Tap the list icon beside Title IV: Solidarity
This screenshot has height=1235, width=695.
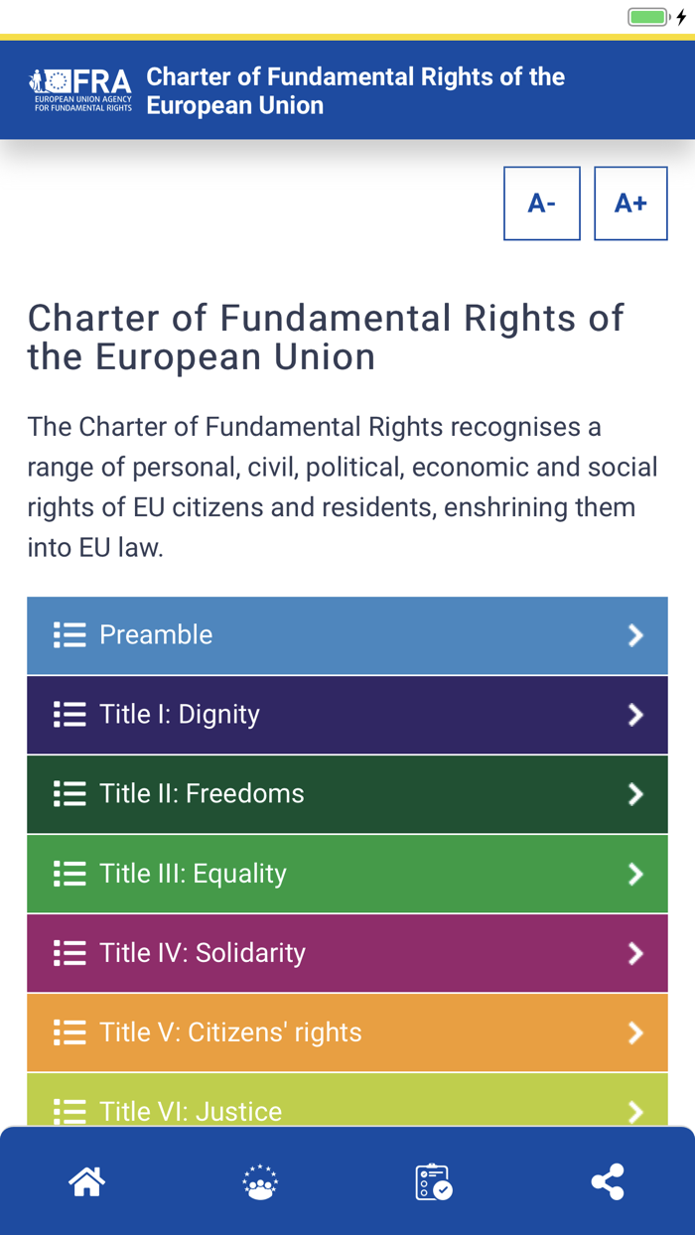69,952
